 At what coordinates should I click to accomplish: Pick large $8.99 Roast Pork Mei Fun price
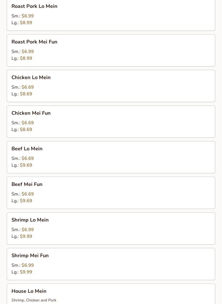point(26,58)
